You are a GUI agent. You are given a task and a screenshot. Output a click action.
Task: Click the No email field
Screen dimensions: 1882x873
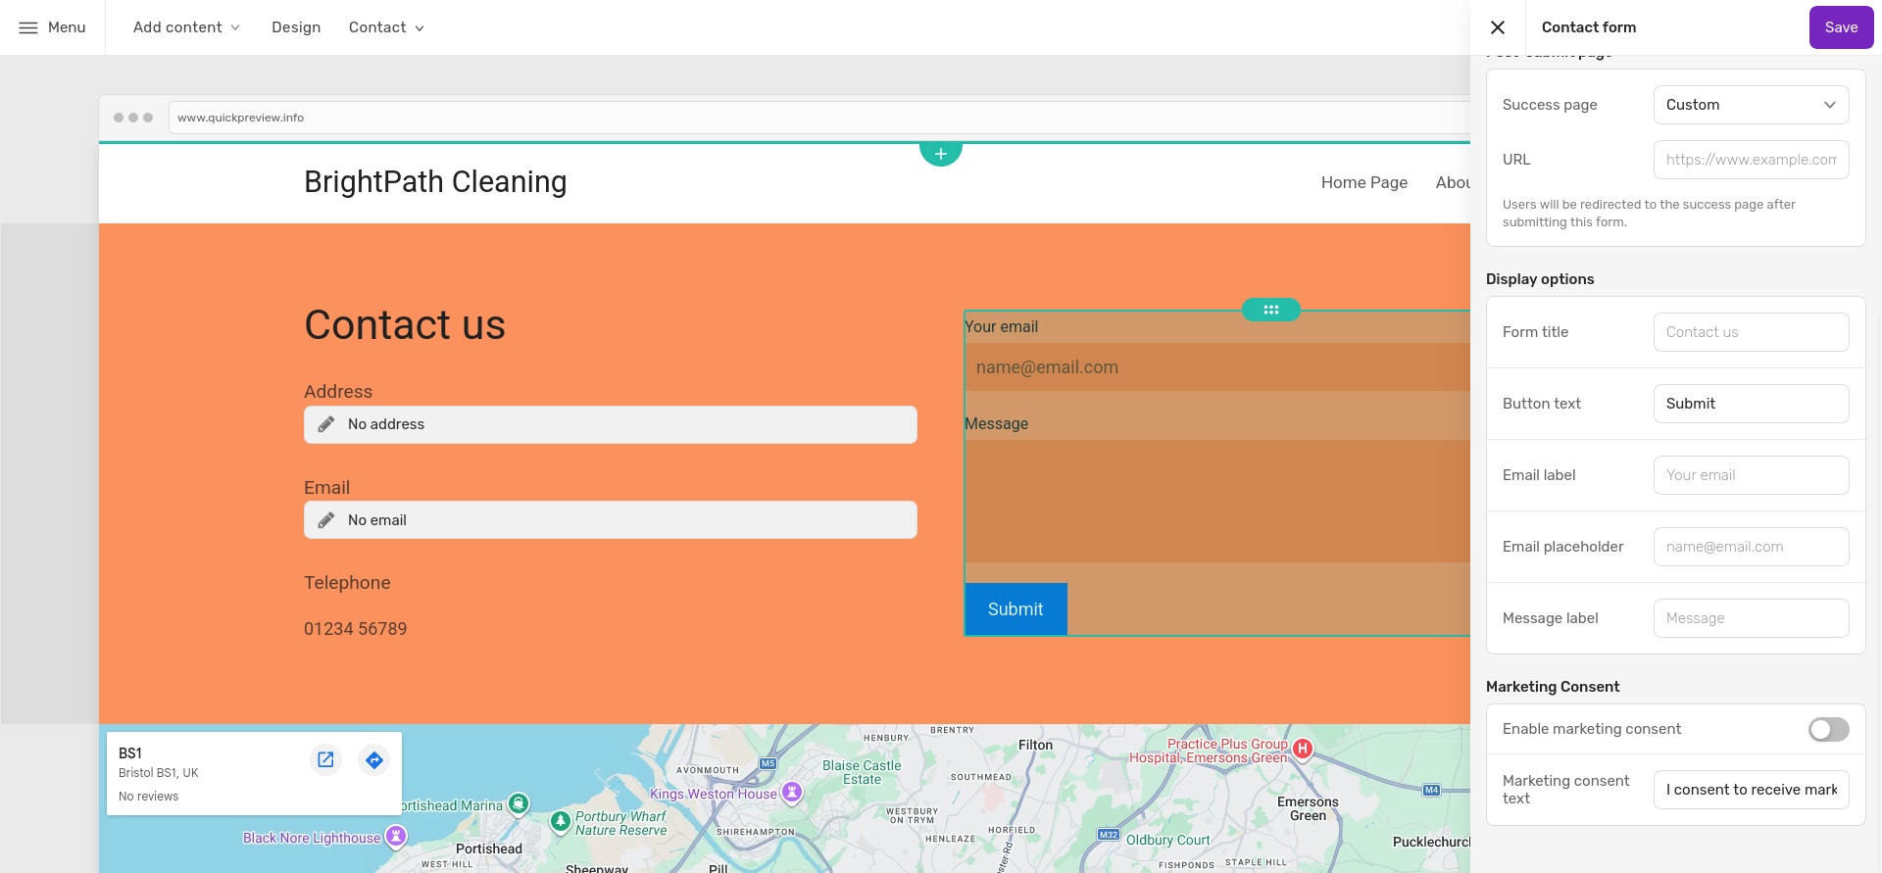pyautogui.click(x=611, y=520)
